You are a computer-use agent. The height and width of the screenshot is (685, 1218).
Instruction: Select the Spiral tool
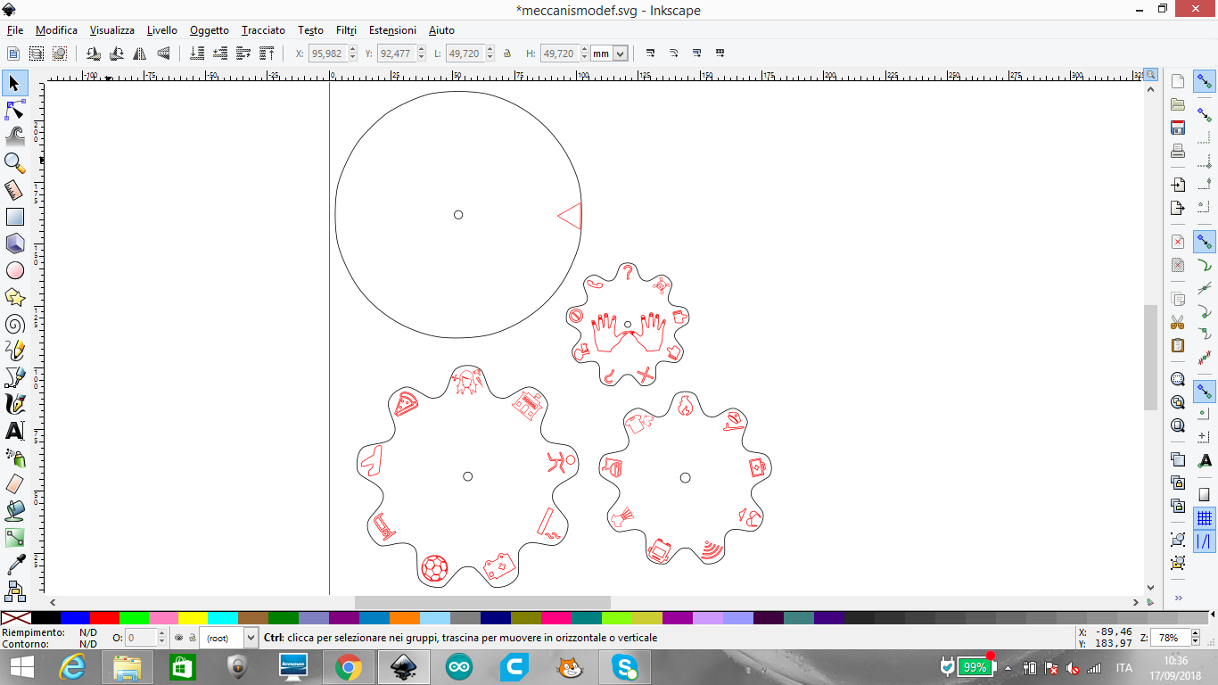(x=14, y=324)
